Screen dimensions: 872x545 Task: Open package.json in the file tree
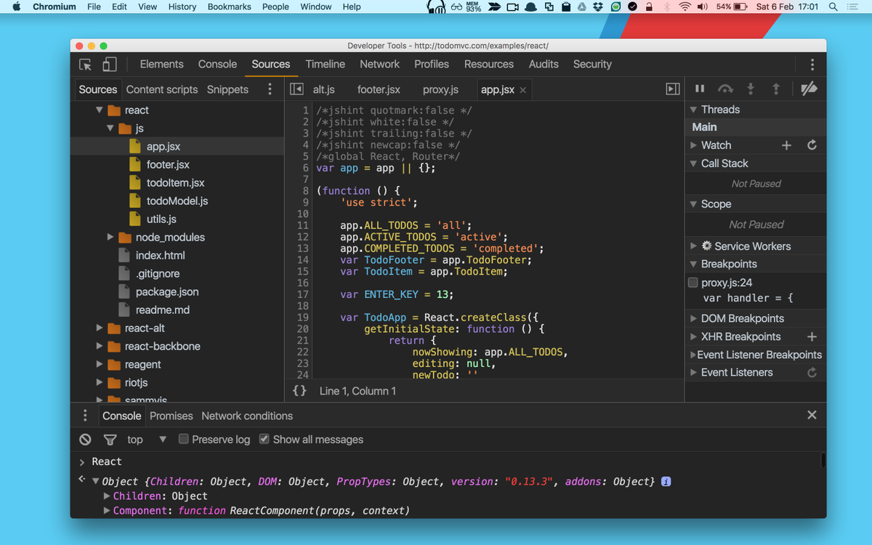(167, 291)
